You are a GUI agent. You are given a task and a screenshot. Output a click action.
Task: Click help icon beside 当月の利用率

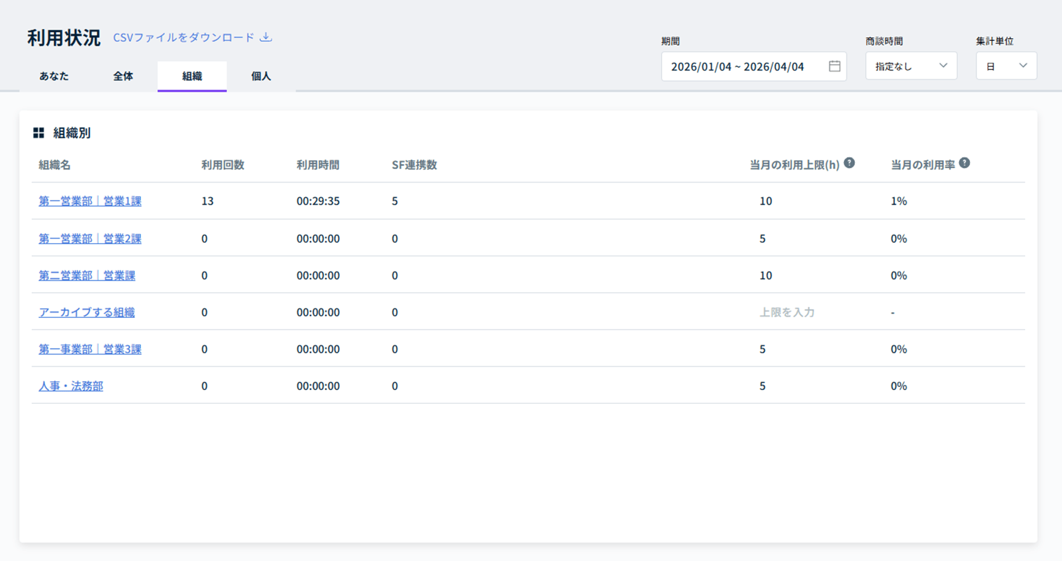point(964,163)
